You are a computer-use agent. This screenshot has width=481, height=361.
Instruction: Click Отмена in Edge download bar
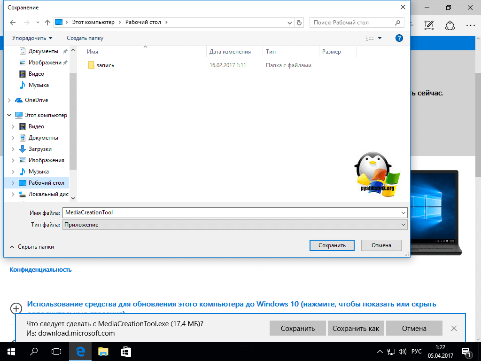tap(414, 329)
